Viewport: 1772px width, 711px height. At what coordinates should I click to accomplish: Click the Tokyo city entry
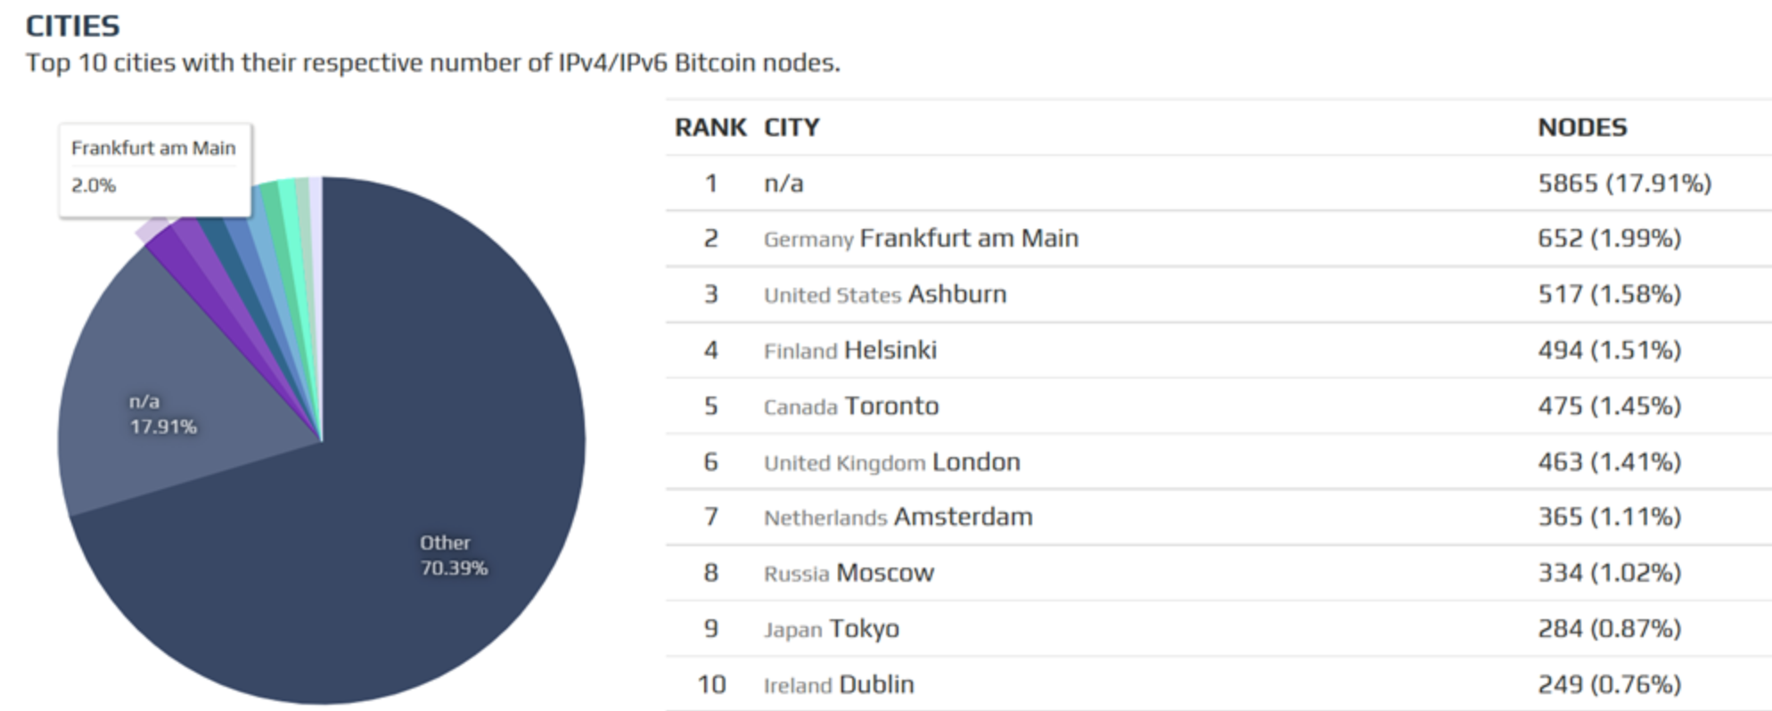863,629
